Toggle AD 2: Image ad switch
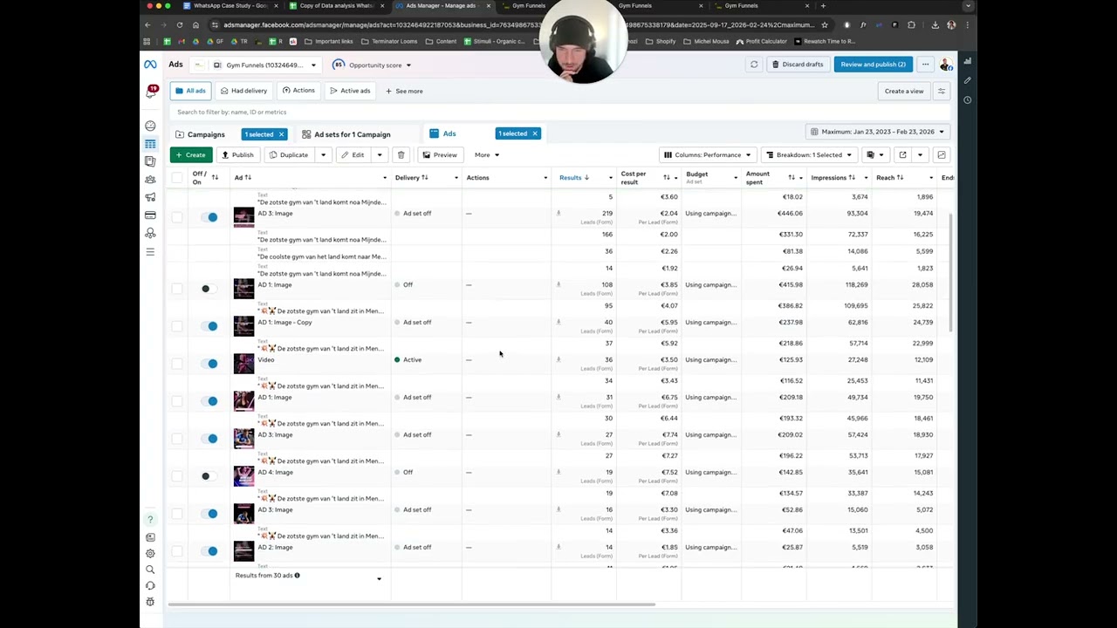1117x628 pixels. coord(211,551)
